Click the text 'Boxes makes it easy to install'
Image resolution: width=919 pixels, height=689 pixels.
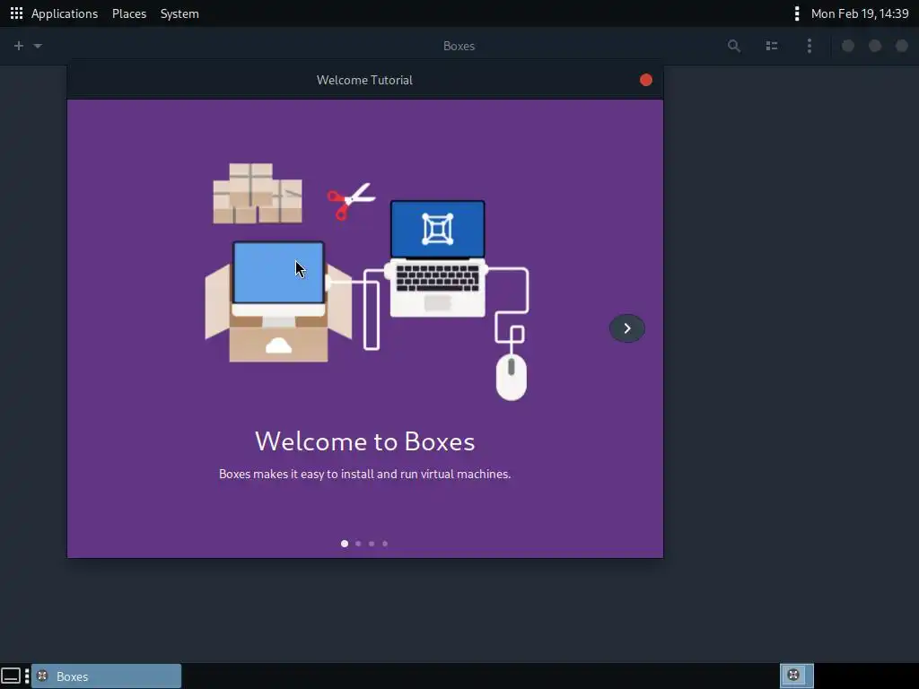tap(296, 474)
